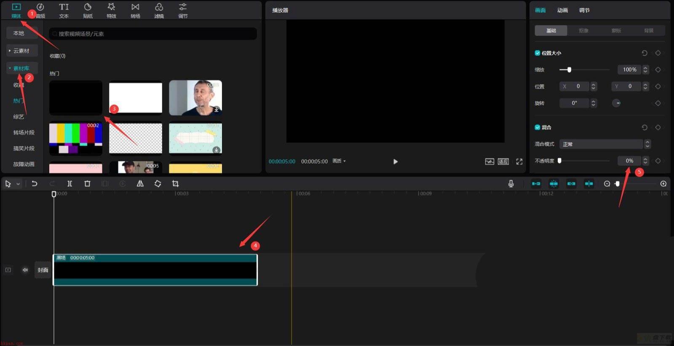Click the 本地 local button
Image resolution: width=674 pixels, height=346 pixels.
(x=22, y=33)
